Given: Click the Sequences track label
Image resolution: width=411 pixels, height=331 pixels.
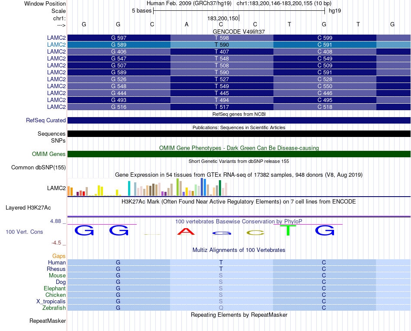Looking at the screenshot, I should coord(51,134).
